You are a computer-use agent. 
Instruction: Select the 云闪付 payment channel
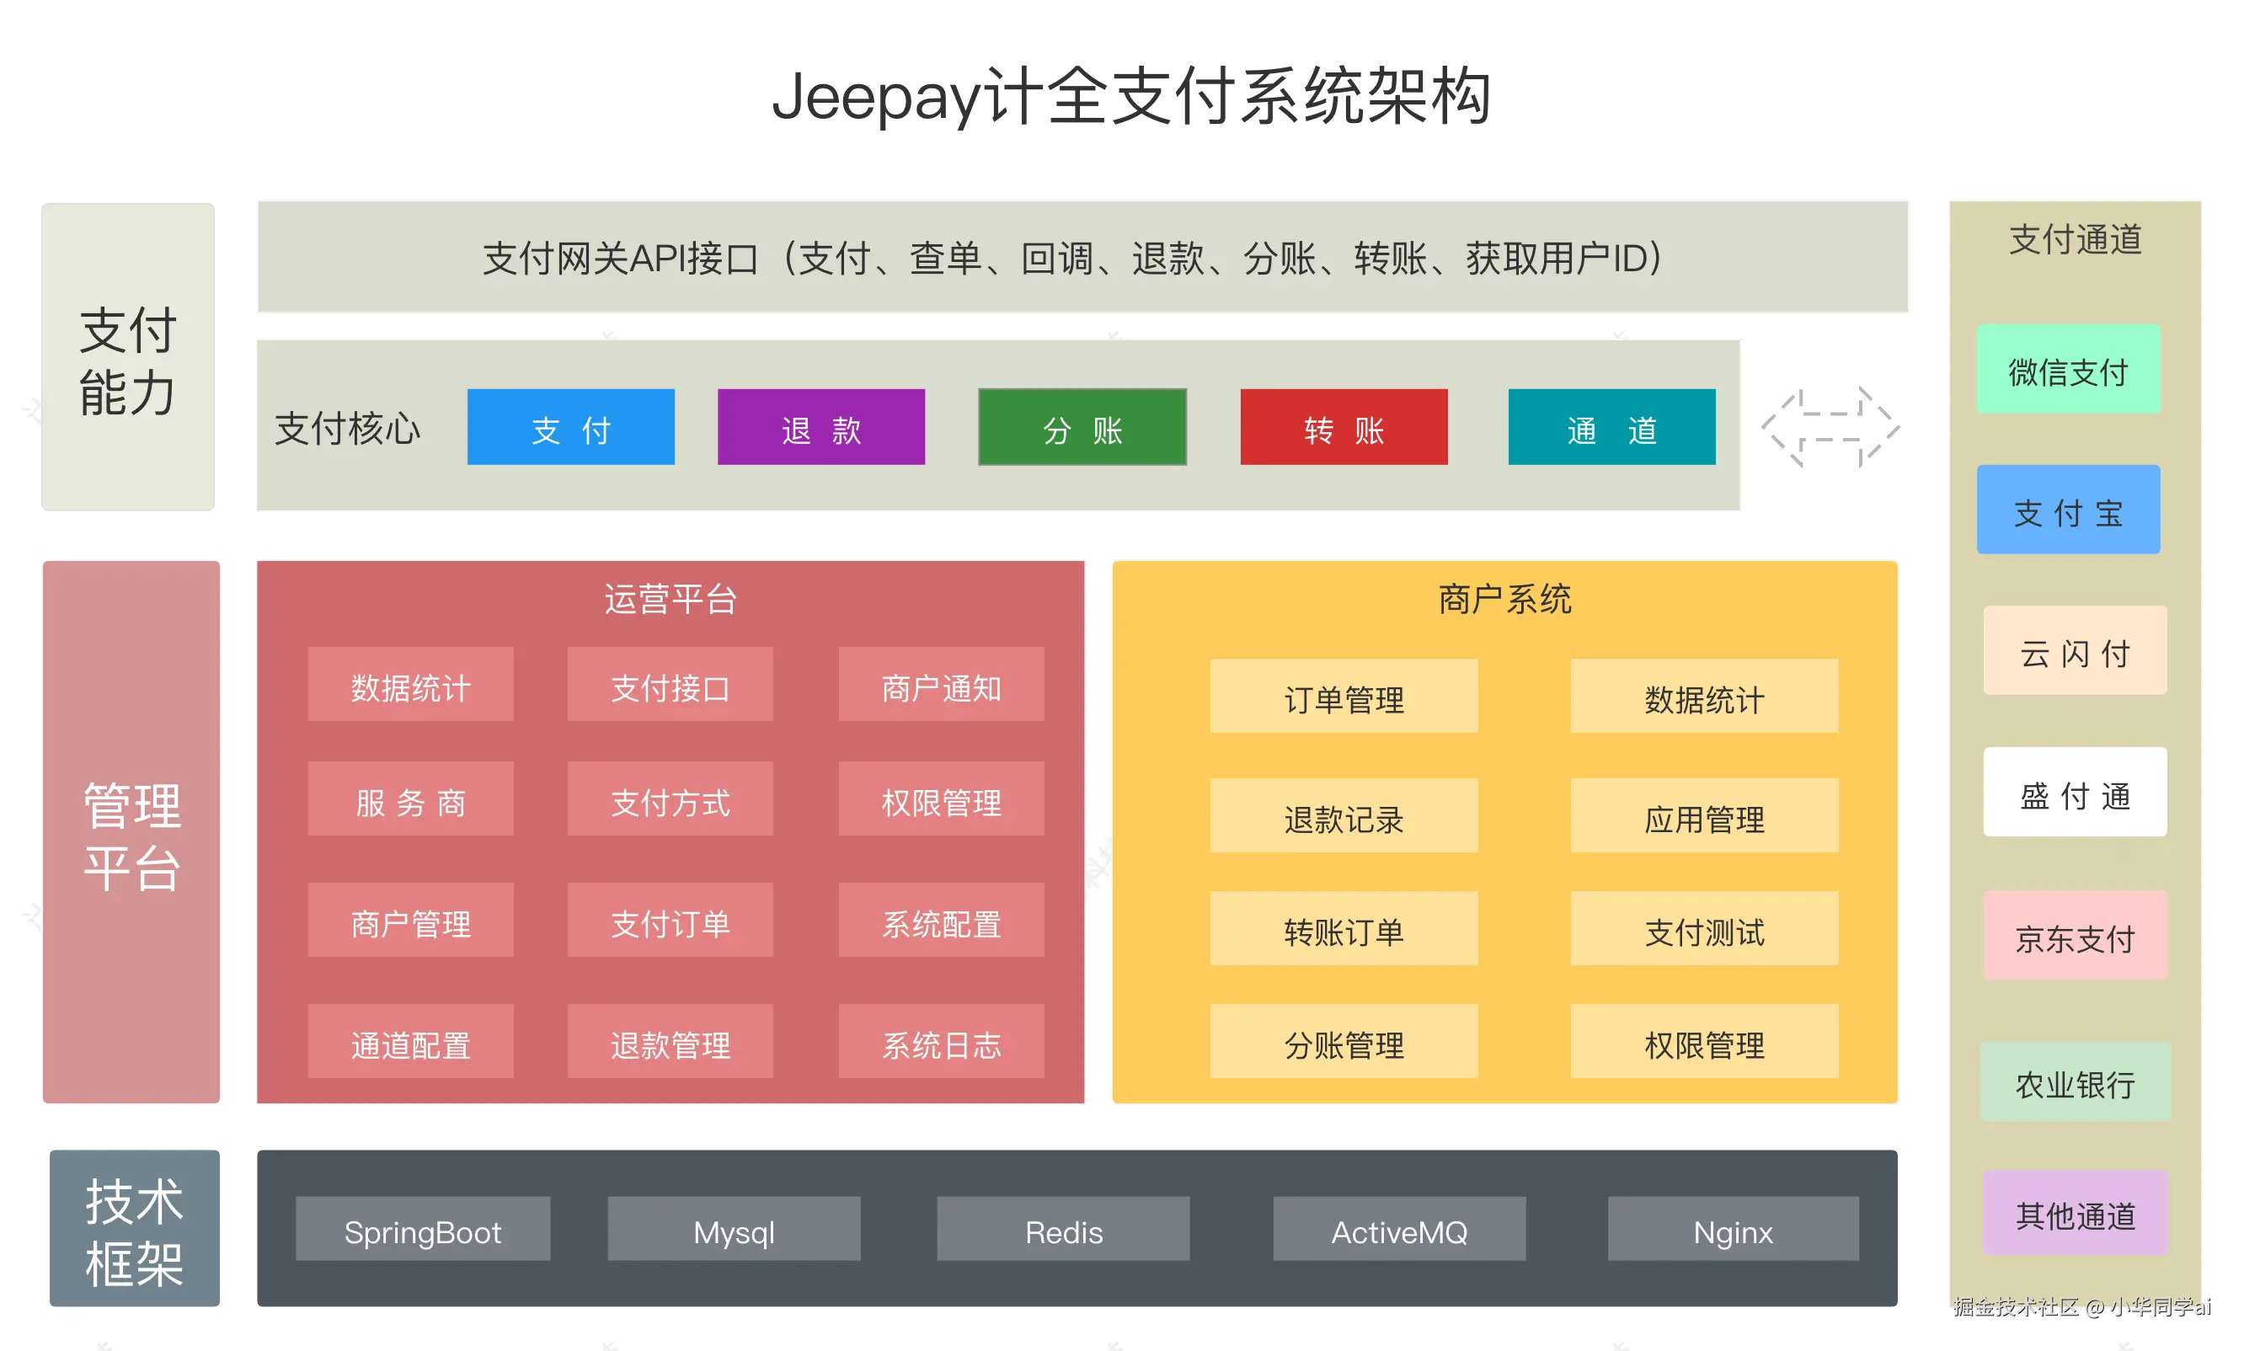[2074, 652]
